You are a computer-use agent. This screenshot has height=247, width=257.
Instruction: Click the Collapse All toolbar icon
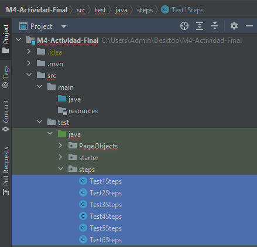(215, 26)
